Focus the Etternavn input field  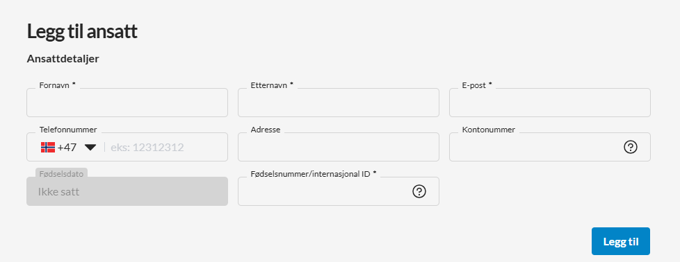click(339, 103)
